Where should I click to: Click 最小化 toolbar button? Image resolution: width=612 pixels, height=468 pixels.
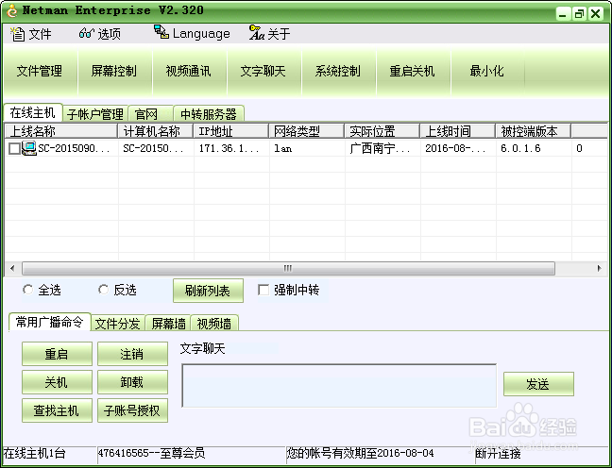[x=486, y=72]
